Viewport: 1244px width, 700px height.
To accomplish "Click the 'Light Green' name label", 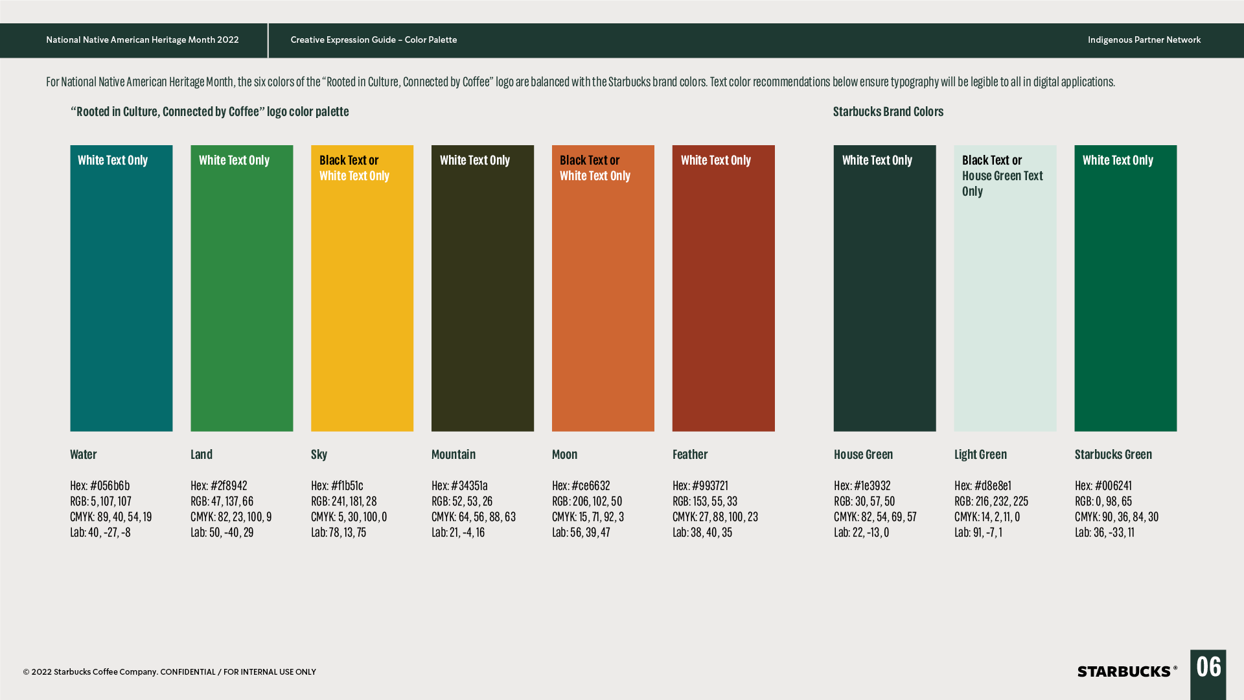I will [981, 454].
